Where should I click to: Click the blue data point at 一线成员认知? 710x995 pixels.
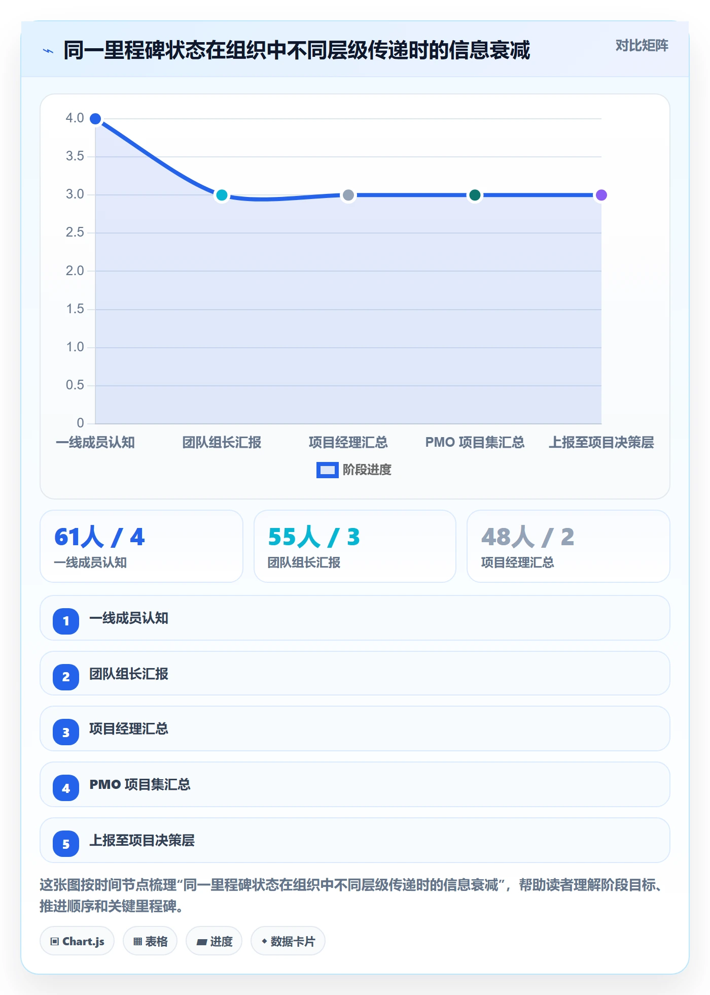[x=95, y=119]
